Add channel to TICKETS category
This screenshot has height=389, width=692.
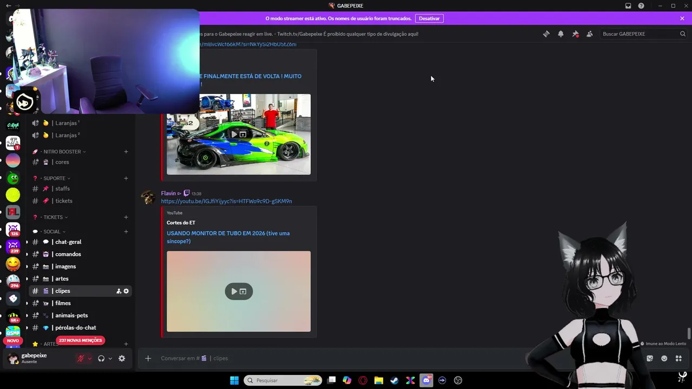(126, 217)
